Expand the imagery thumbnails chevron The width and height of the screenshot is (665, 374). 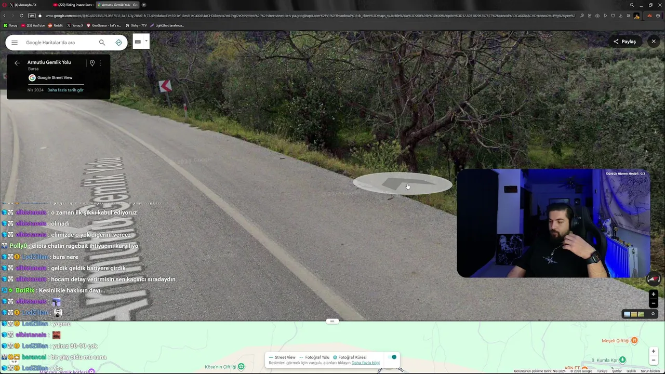coord(653,314)
